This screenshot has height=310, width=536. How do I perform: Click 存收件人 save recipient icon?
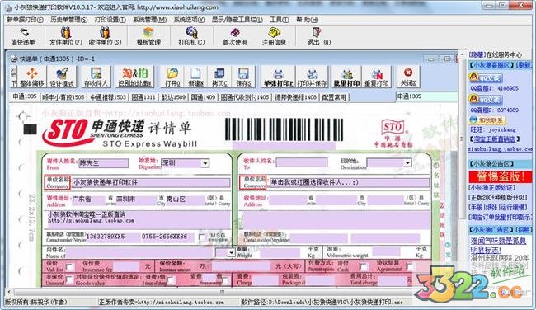[x=96, y=77]
